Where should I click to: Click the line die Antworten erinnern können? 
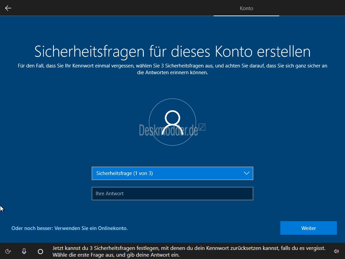[x=172, y=73]
